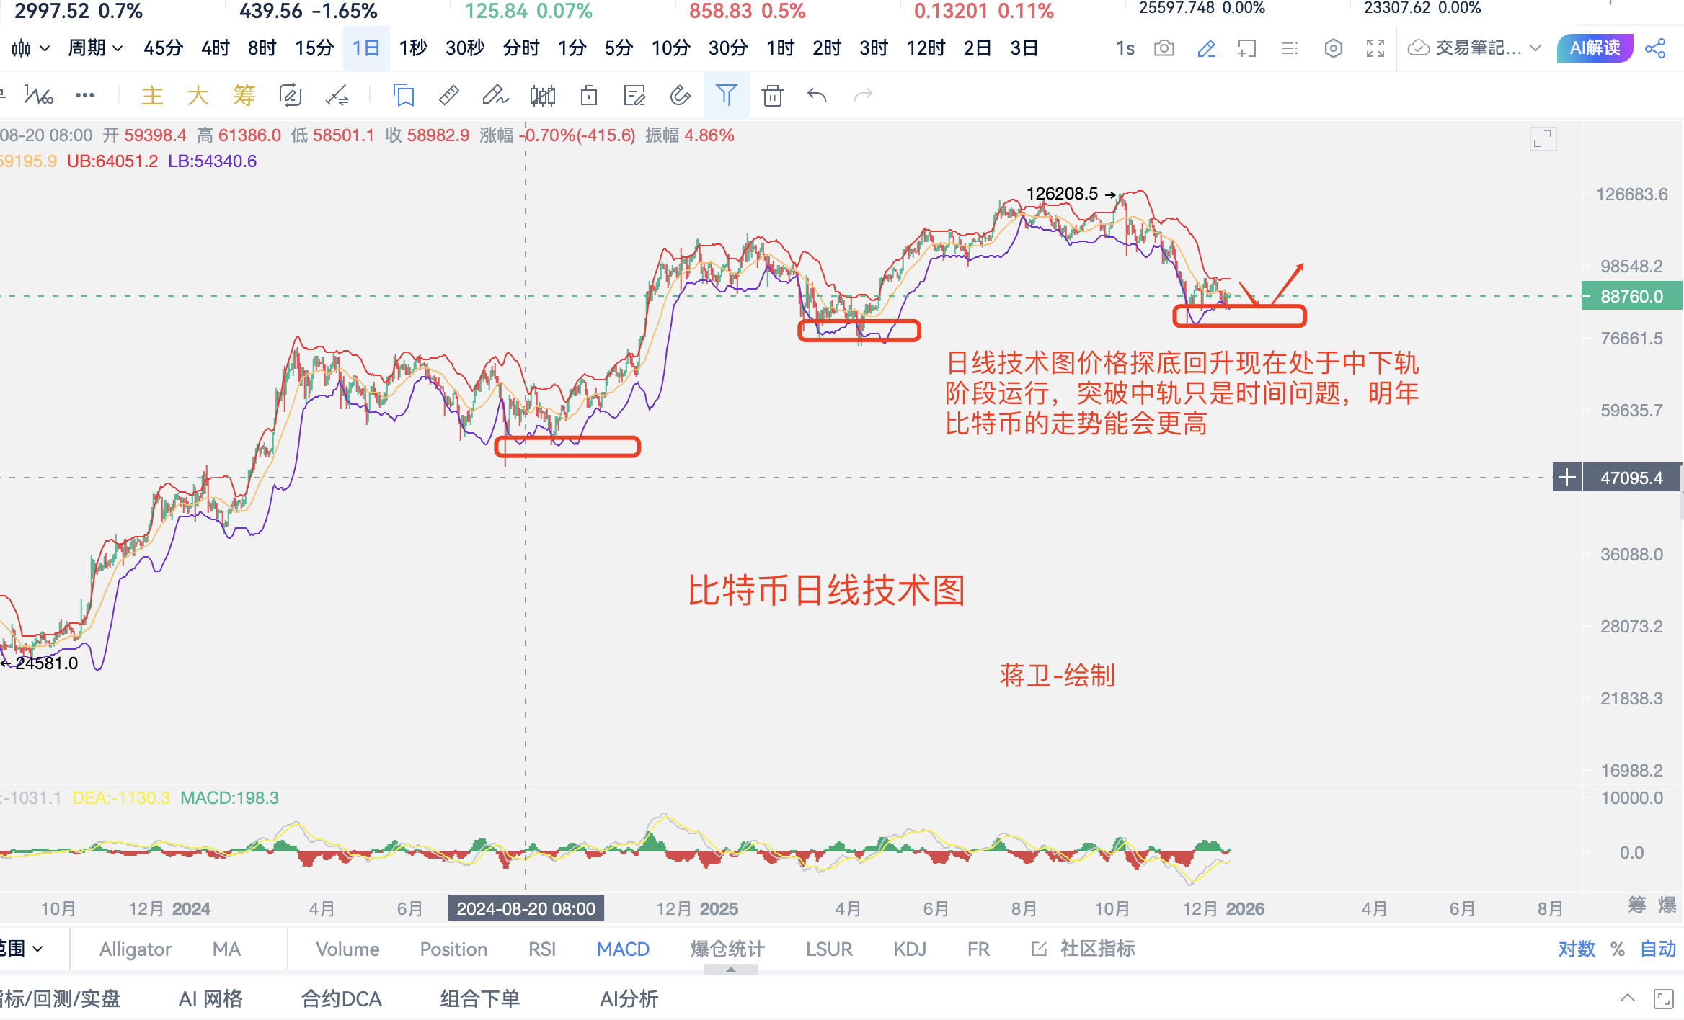The width and height of the screenshot is (1684, 1020).
Task: Open candlestick chart type dropdown
Action: pos(30,48)
